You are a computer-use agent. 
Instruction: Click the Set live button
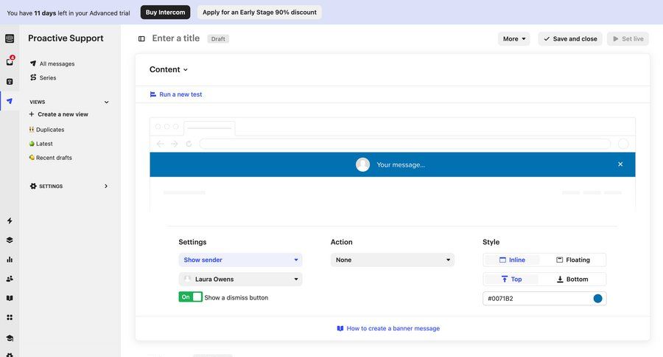coord(628,38)
